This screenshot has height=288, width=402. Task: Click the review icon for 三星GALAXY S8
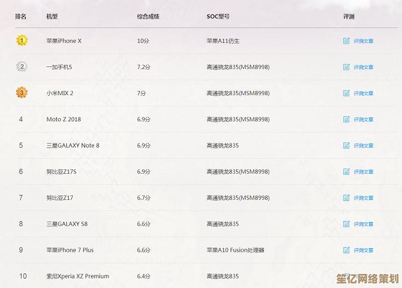click(346, 224)
